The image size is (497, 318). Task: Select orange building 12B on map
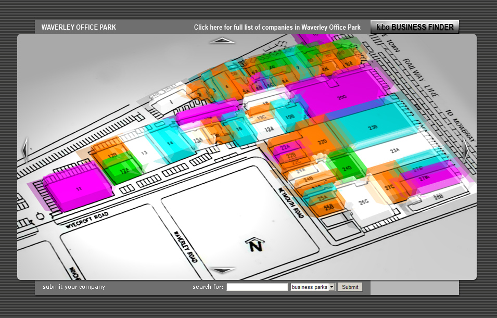coord(111,154)
